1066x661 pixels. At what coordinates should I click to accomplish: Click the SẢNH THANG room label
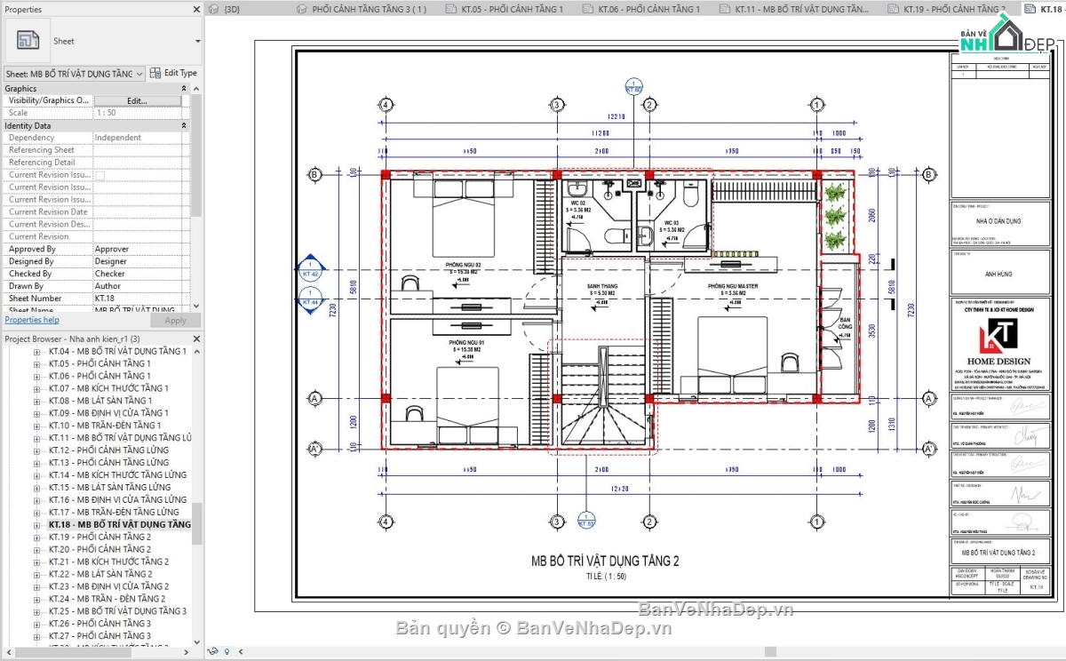(602, 287)
